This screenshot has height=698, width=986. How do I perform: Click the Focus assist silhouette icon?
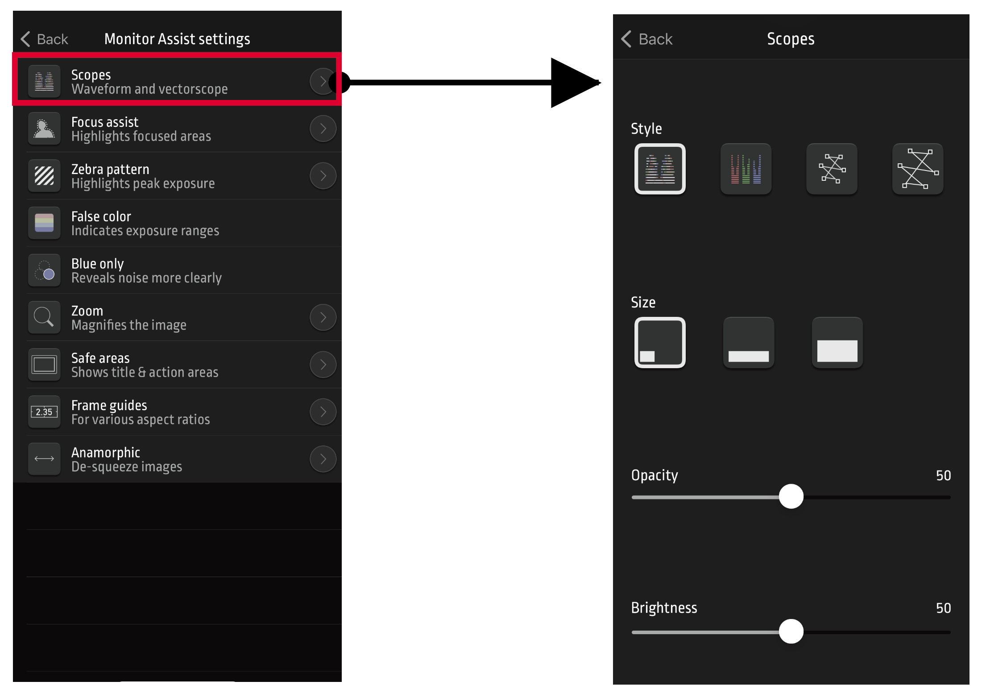44,129
